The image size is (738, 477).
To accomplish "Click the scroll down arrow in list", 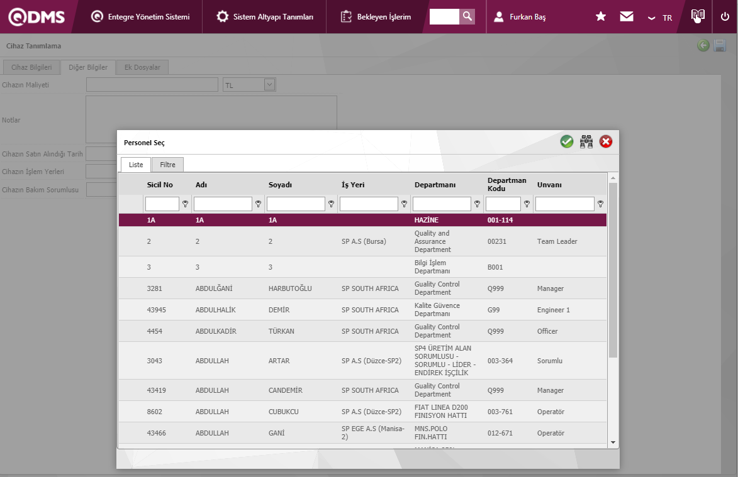I will (613, 442).
